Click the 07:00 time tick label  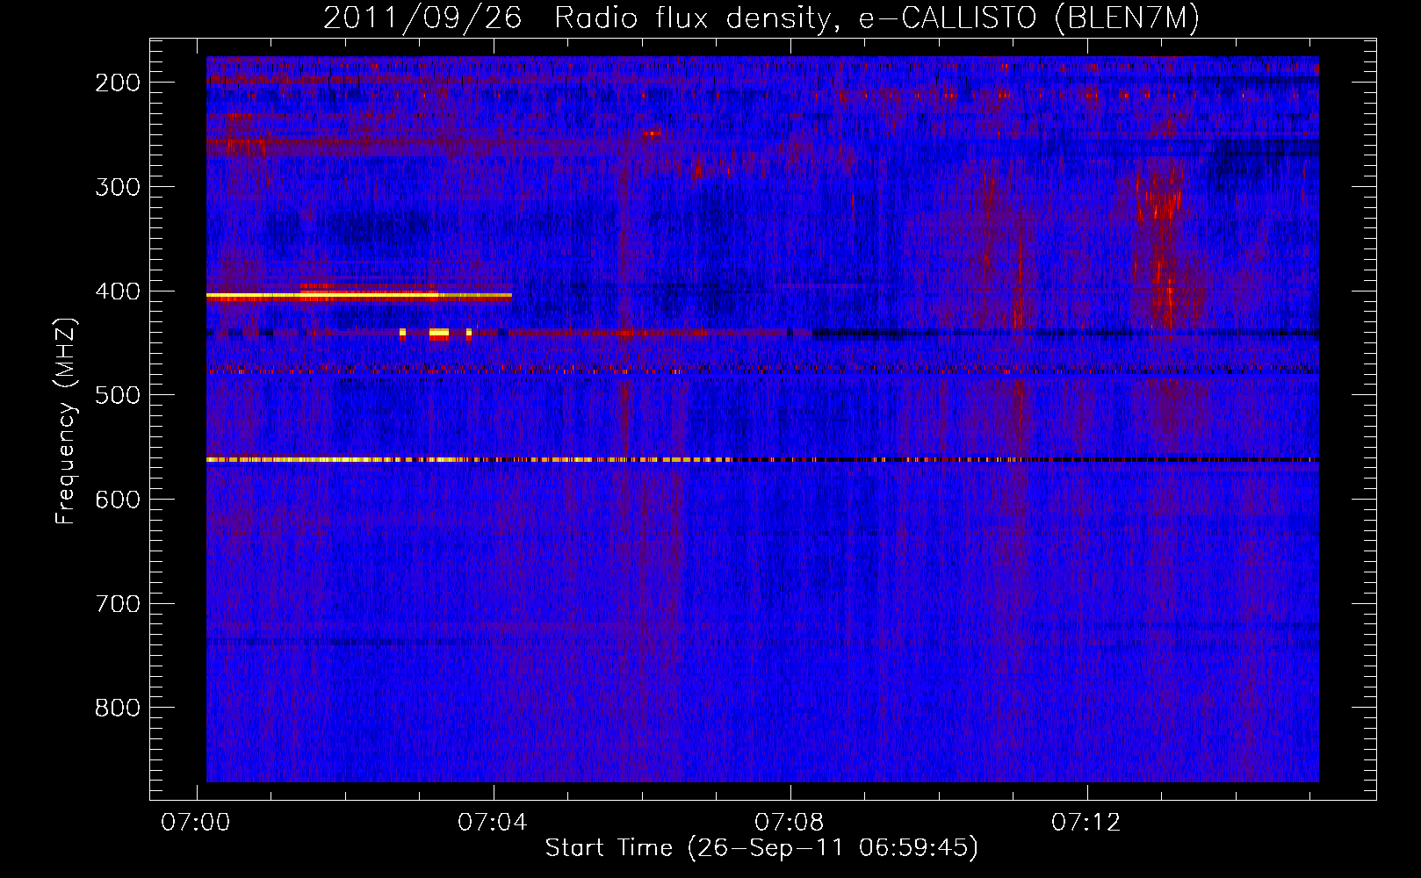click(x=196, y=823)
